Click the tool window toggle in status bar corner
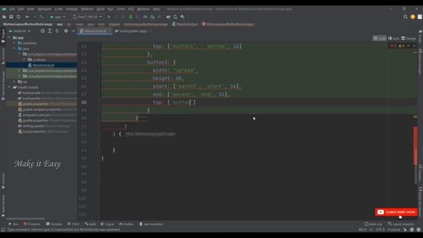Viewport: 423px width, 238px height. [3, 229]
